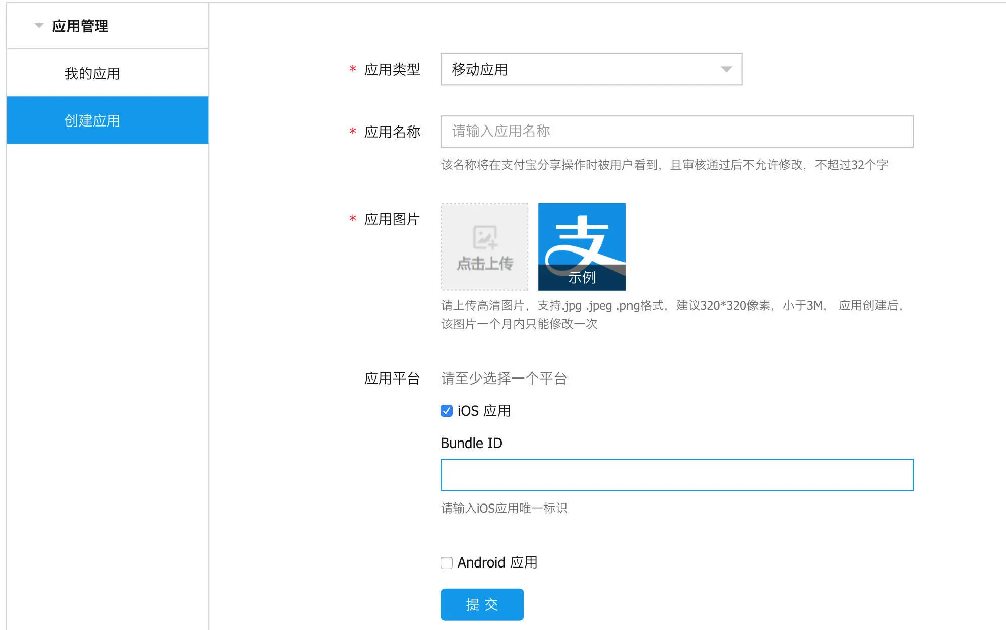This screenshot has width=1006, height=630.
Task: Open the 应用类型 dropdown arrow
Action: 726,69
